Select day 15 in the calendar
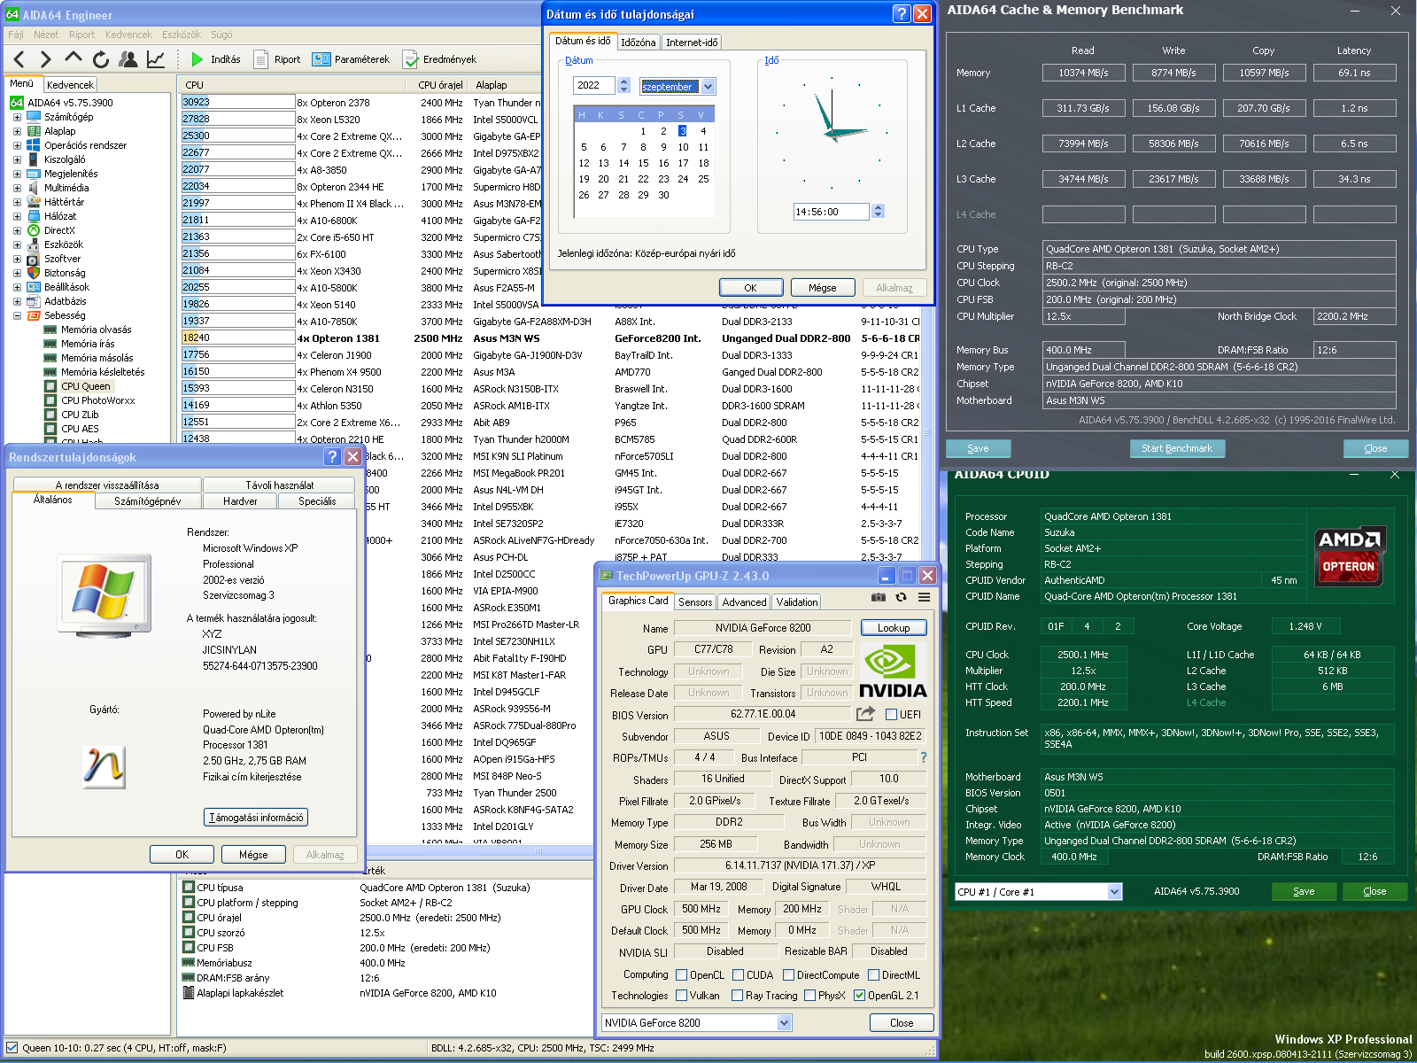Screen dimensions: 1417x1063 pos(643,163)
